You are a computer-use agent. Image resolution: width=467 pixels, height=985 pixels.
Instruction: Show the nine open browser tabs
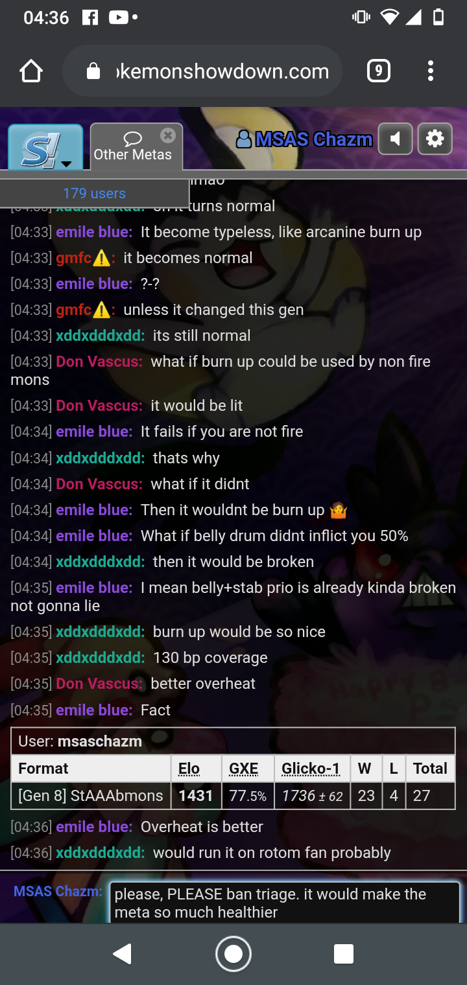(379, 71)
